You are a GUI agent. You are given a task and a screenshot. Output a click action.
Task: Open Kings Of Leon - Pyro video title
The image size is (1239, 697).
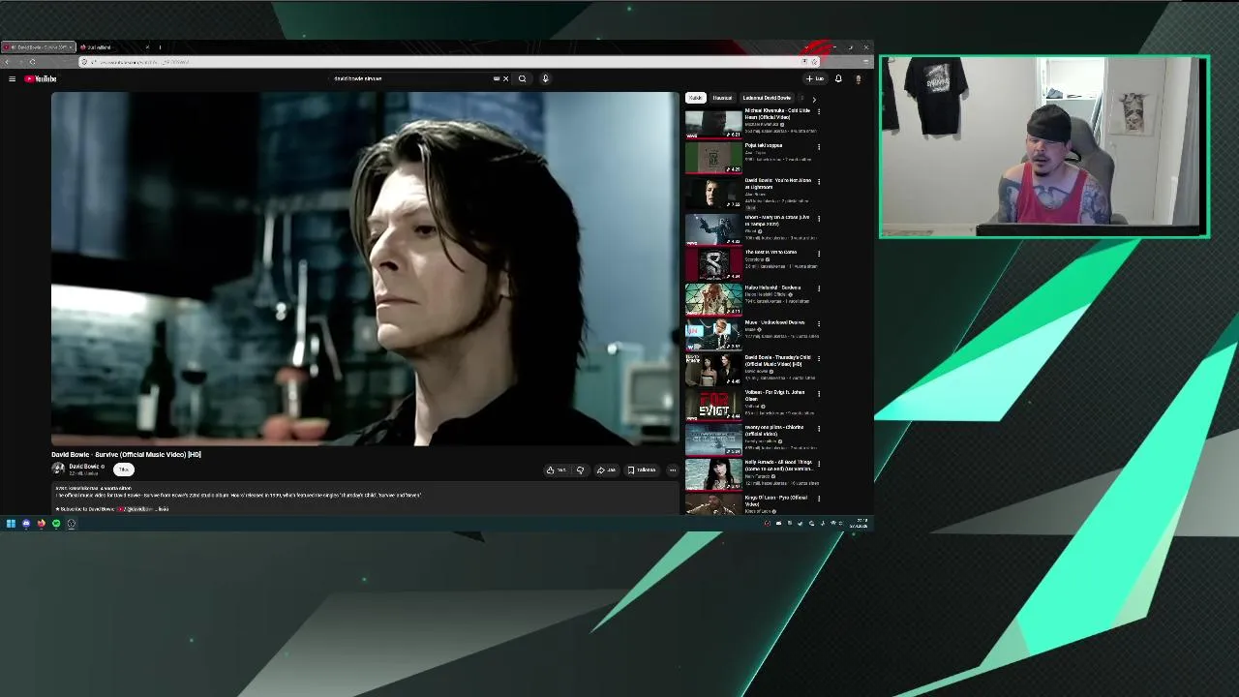pos(776,500)
